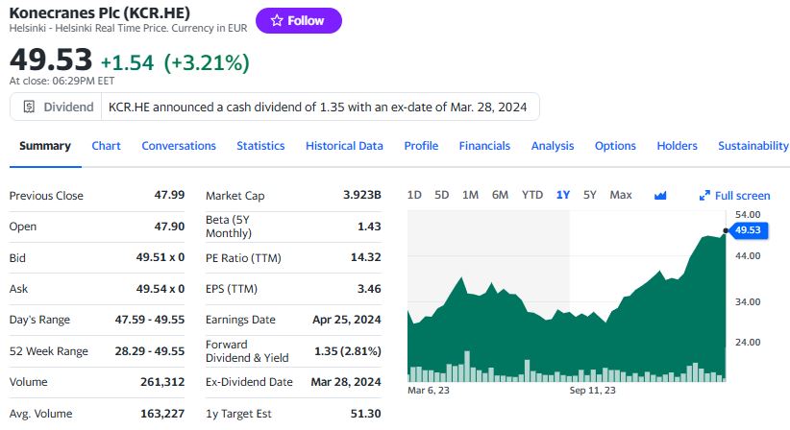The image size is (790, 430).
Task: Select the 1Y chart range
Action: [563, 195]
